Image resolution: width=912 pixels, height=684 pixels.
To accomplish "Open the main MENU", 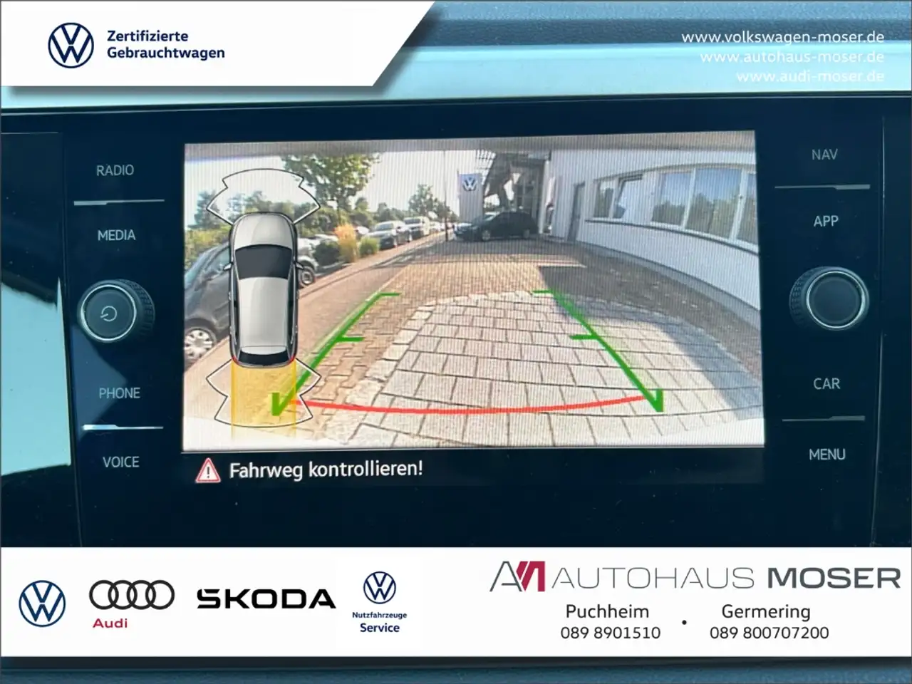I will point(826,455).
